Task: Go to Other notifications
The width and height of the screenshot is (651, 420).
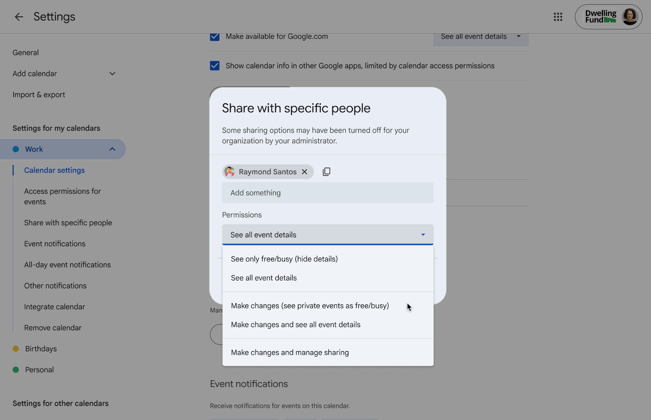Action: click(x=55, y=286)
